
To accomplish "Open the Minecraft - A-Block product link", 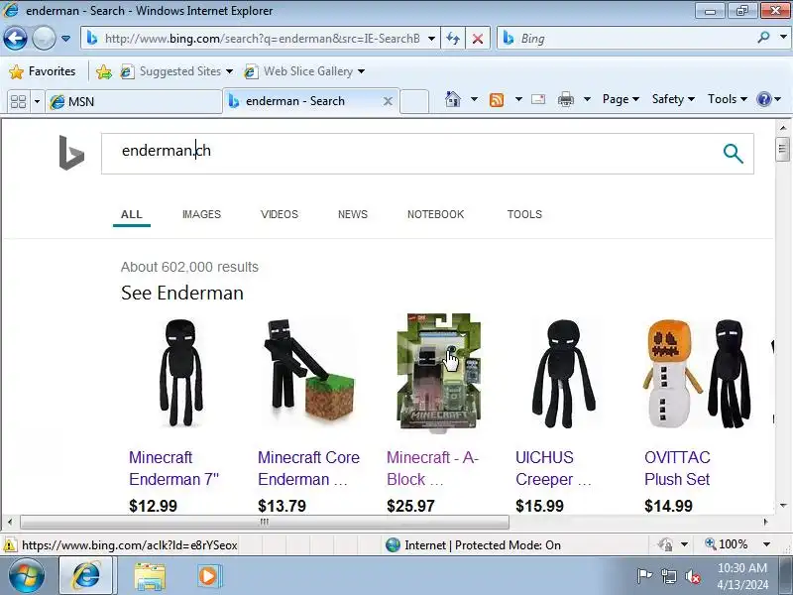I will click(433, 468).
